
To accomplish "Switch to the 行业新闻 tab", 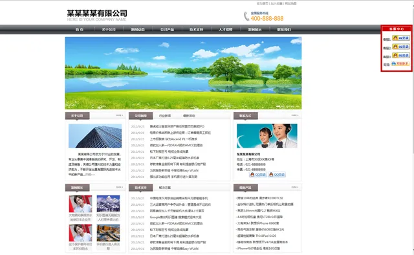I will 165,116.
